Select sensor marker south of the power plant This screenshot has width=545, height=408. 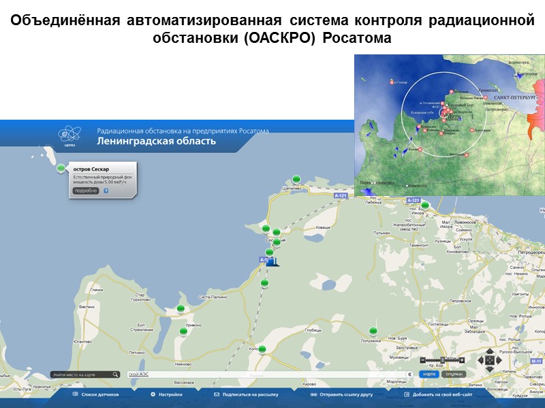tap(265, 283)
